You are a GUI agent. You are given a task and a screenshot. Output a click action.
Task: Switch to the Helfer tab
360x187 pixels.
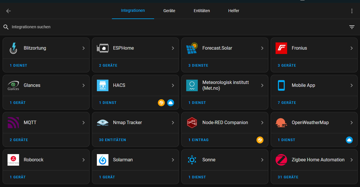pos(234,11)
